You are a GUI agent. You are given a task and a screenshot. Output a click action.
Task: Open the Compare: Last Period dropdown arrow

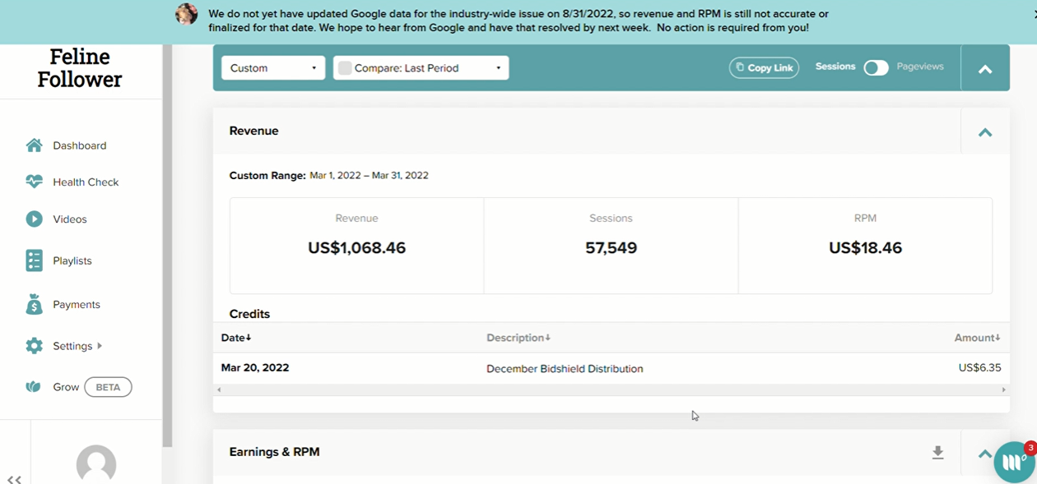point(498,68)
